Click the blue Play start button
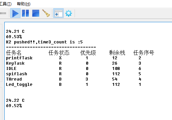This screenshot has width=172, height=120. coord(15,13)
